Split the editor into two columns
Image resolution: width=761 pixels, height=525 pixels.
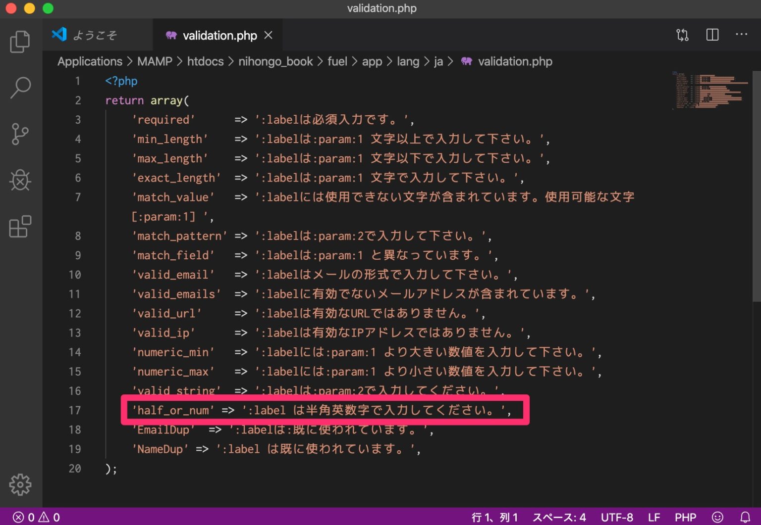pos(712,35)
